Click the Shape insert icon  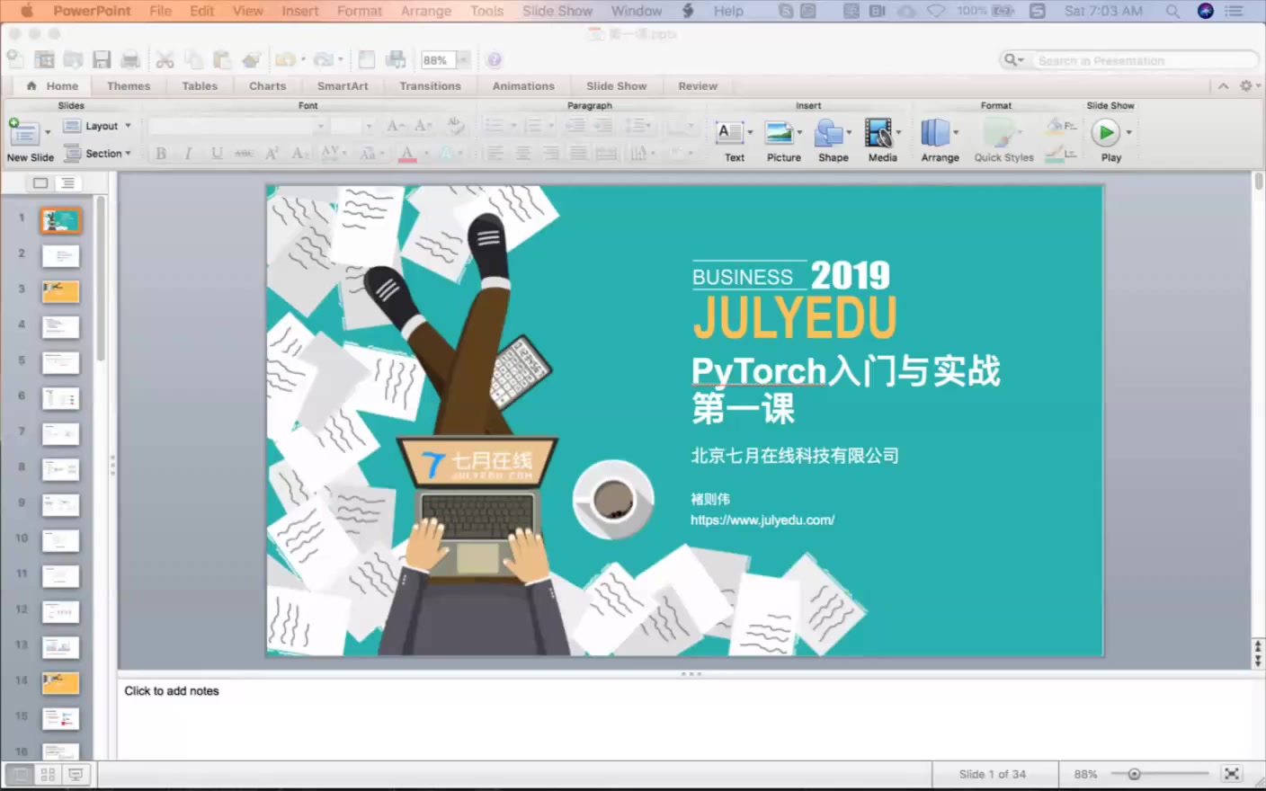click(828, 132)
